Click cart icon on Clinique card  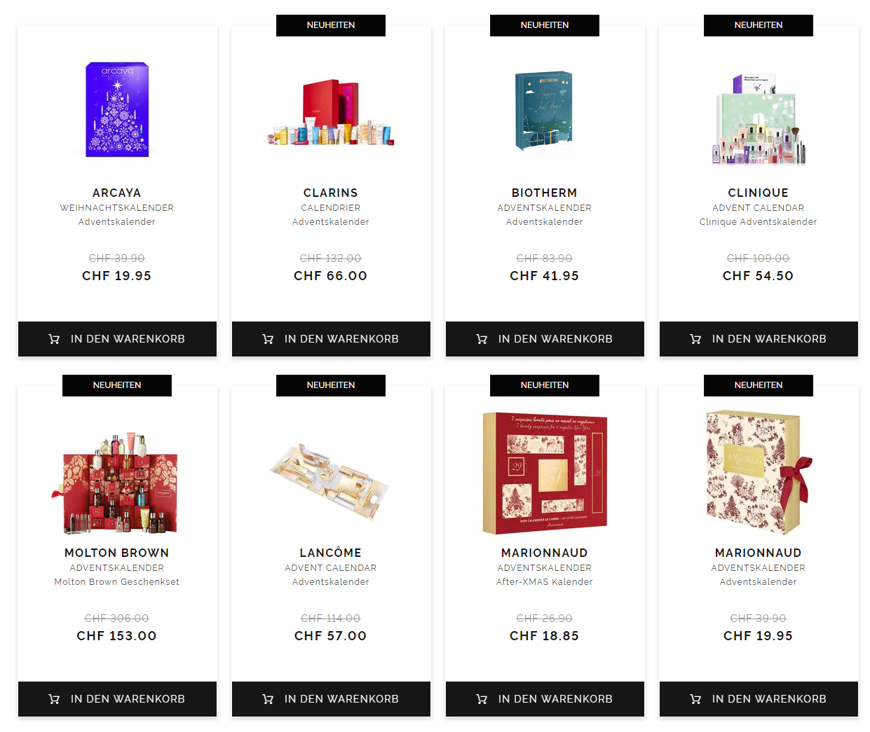(695, 339)
